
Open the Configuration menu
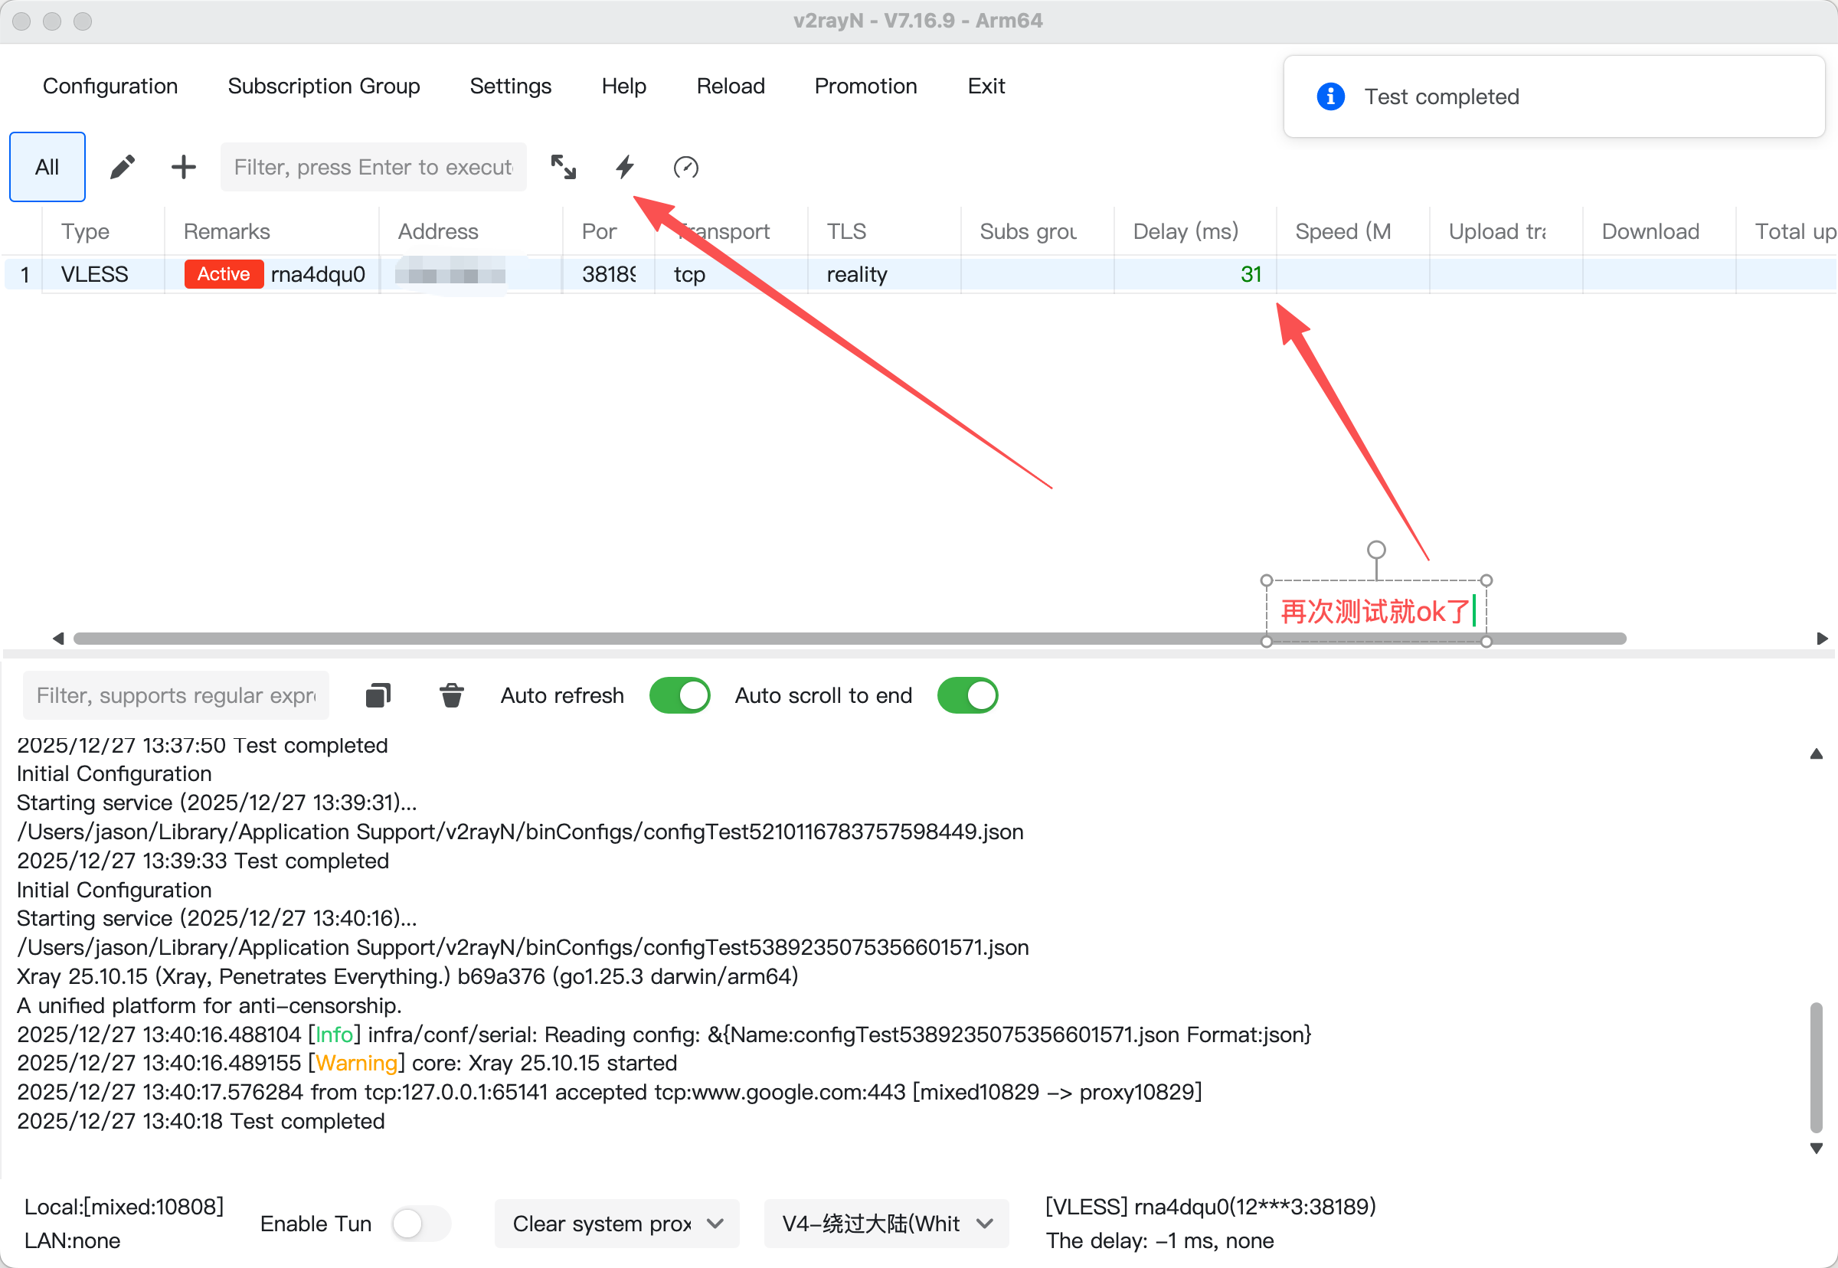110,86
